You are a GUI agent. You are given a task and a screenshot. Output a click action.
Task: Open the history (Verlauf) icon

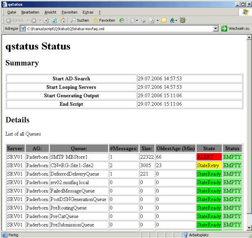[122, 20]
